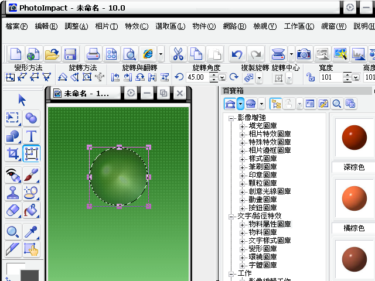Click the Undo arrow icon
Viewport: 375px width, 281px height.
point(237,54)
